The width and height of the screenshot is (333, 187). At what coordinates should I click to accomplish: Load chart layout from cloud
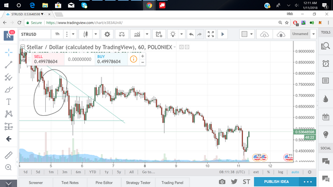[264, 34]
